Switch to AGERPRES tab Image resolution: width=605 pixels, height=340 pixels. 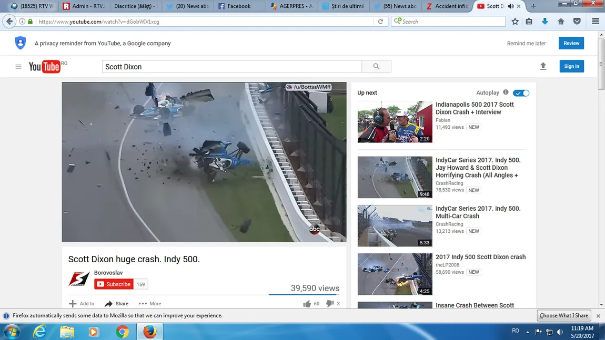291,6
